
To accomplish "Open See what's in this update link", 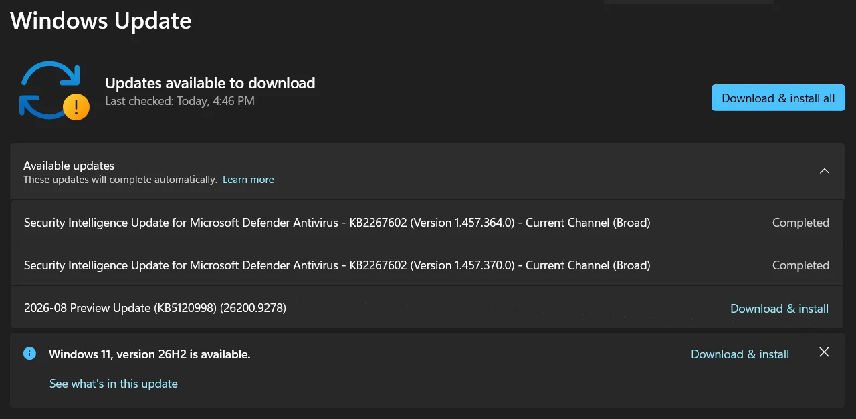I will coord(114,384).
